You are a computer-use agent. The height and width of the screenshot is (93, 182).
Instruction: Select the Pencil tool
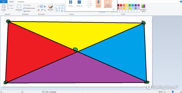[38, 6]
